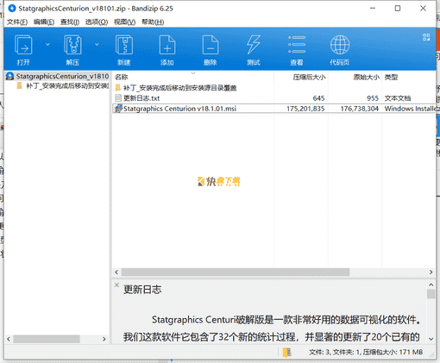Maximize the Bandizip window
This screenshot has width=440, height=363.
point(398,9)
